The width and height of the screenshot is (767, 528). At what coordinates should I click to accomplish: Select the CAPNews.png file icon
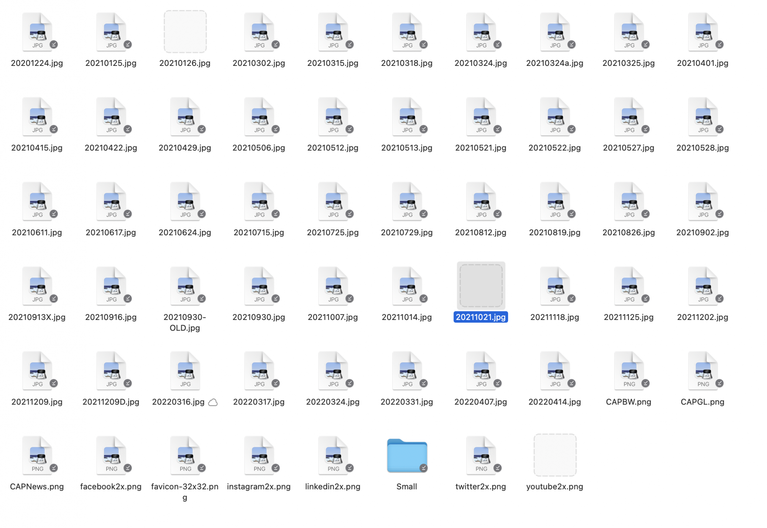tap(37, 456)
